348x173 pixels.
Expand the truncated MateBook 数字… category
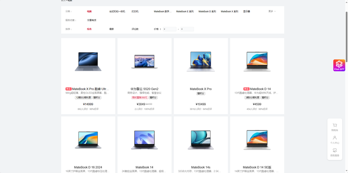click(163, 12)
